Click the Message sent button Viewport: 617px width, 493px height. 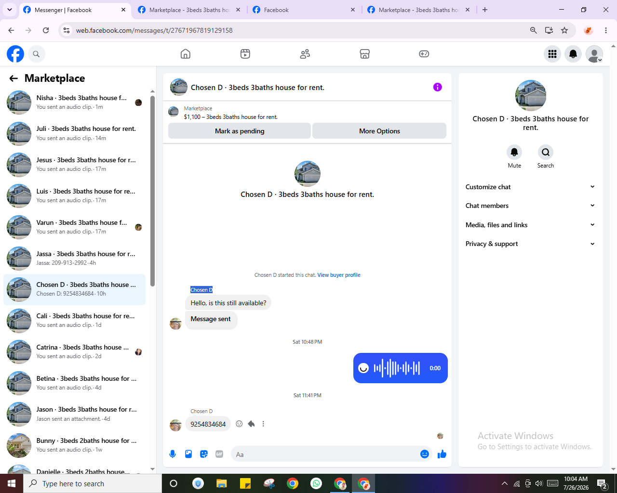pyautogui.click(x=211, y=319)
